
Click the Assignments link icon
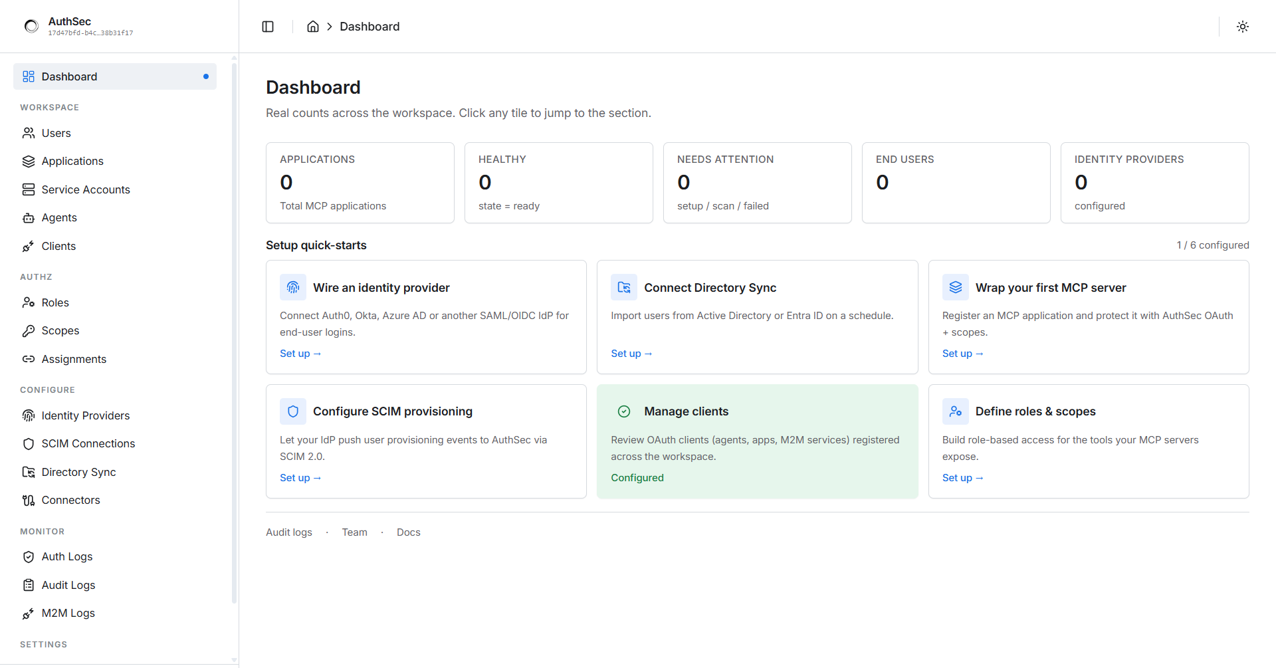[x=29, y=359]
